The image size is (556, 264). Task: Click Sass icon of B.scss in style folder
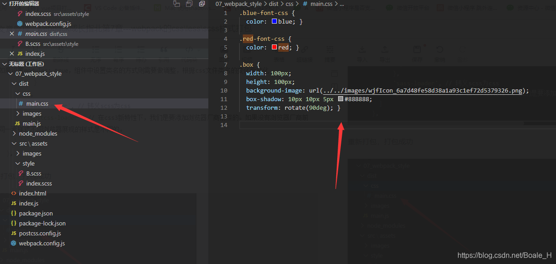(x=21, y=173)
